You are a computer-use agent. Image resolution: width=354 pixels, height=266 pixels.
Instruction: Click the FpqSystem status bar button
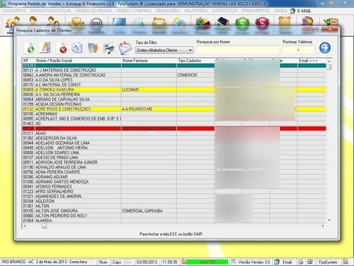[x=328, y=262]
